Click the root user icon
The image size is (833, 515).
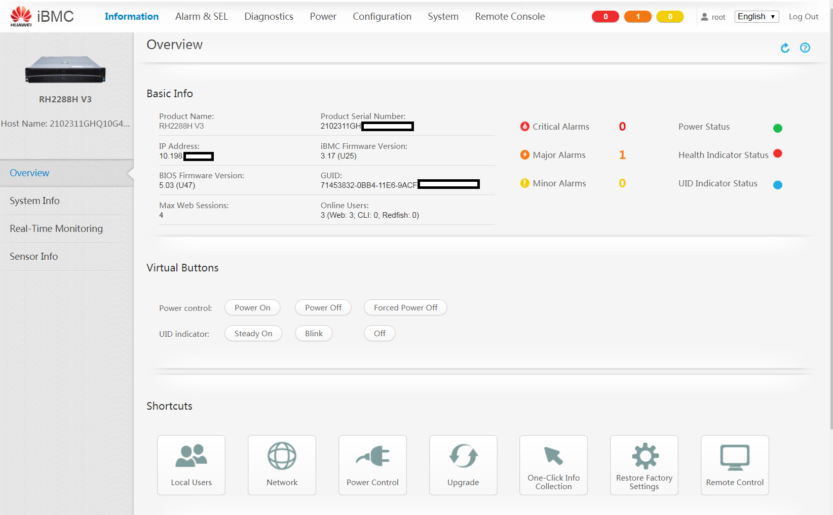(704, 17)
